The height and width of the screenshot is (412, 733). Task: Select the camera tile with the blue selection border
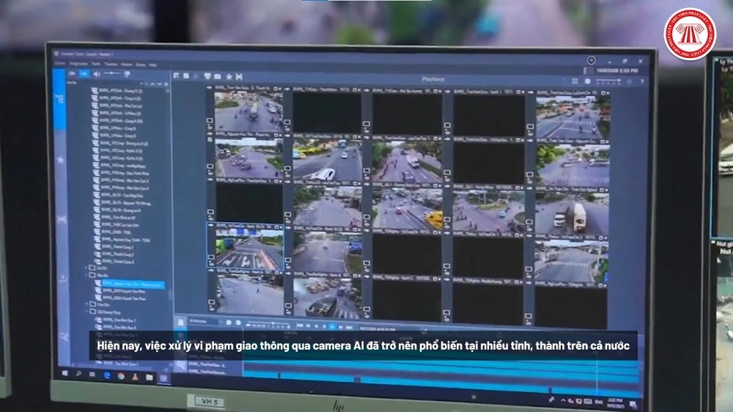[x=246, y=246]
